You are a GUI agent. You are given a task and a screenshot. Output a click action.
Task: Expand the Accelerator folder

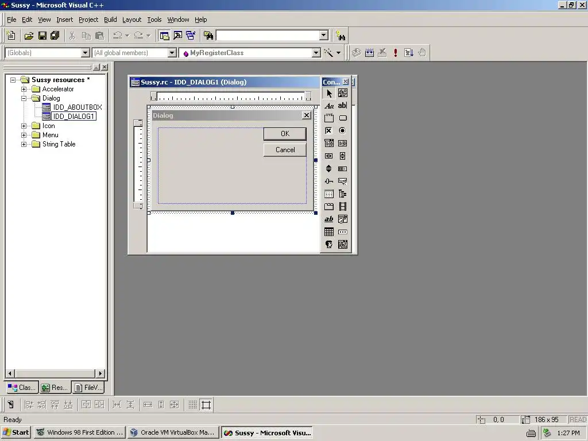24,89
